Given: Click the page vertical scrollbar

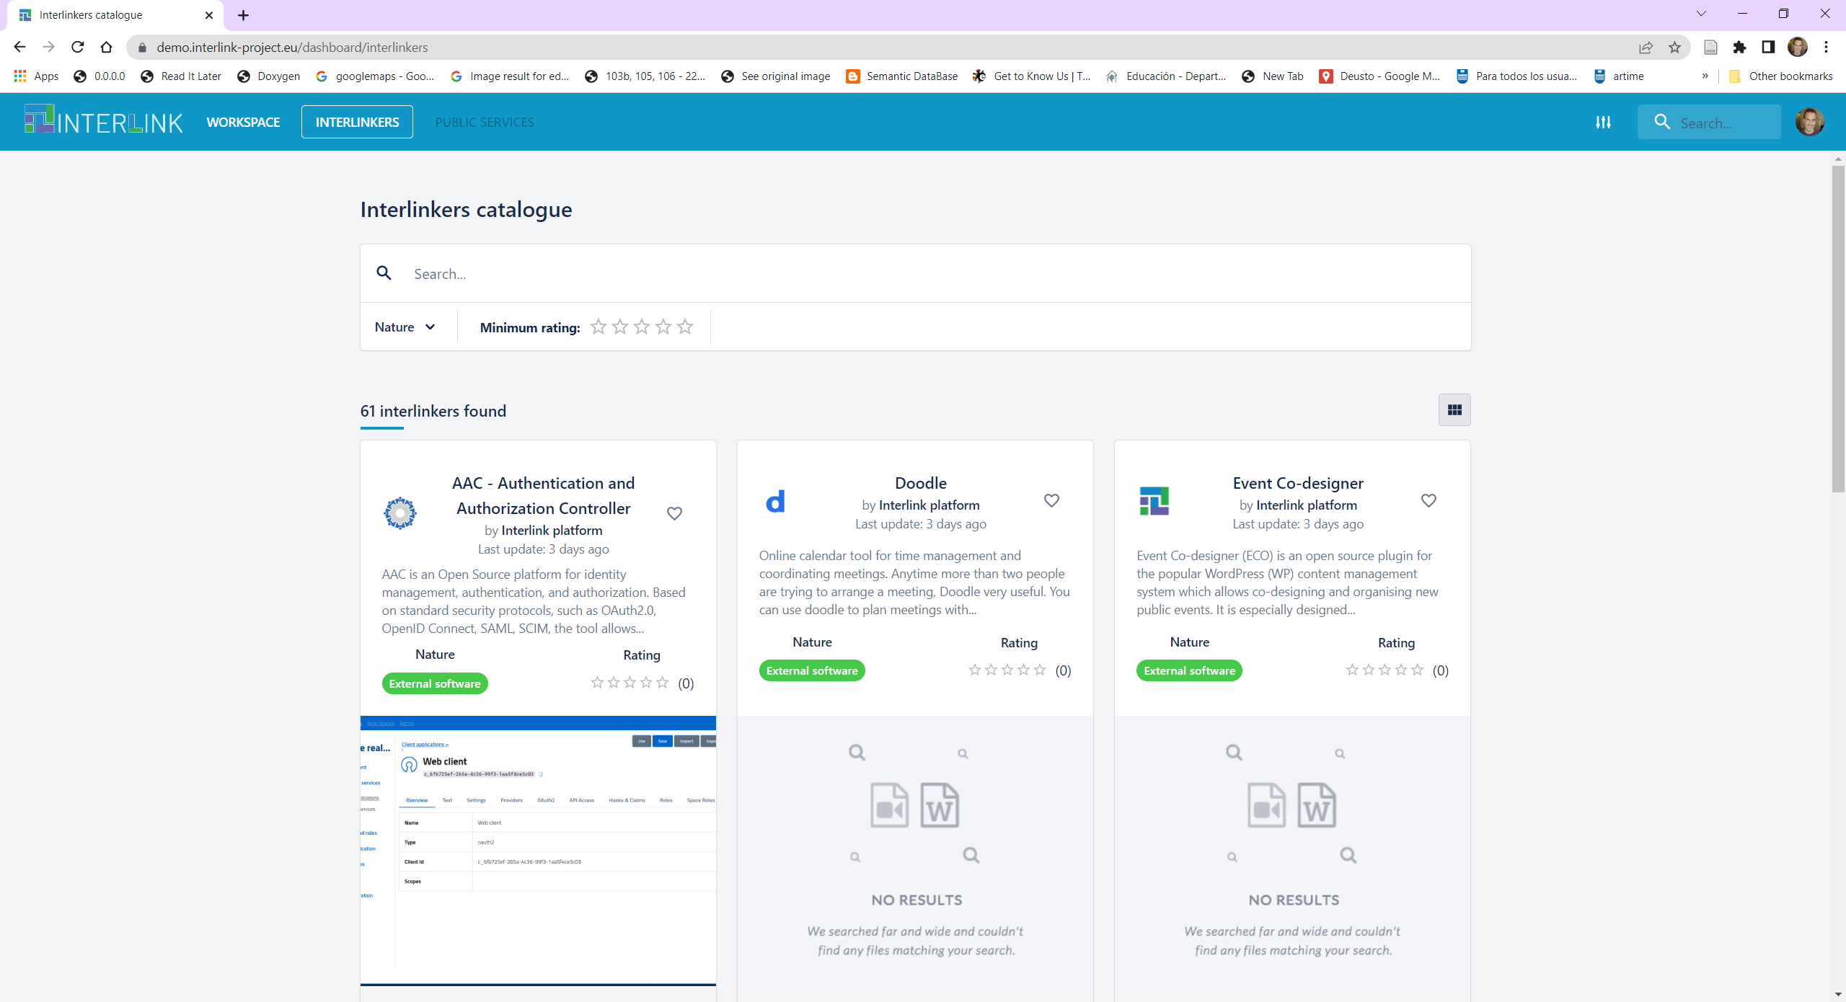Looking at the screenshot, I should [x=1838, y=329].
